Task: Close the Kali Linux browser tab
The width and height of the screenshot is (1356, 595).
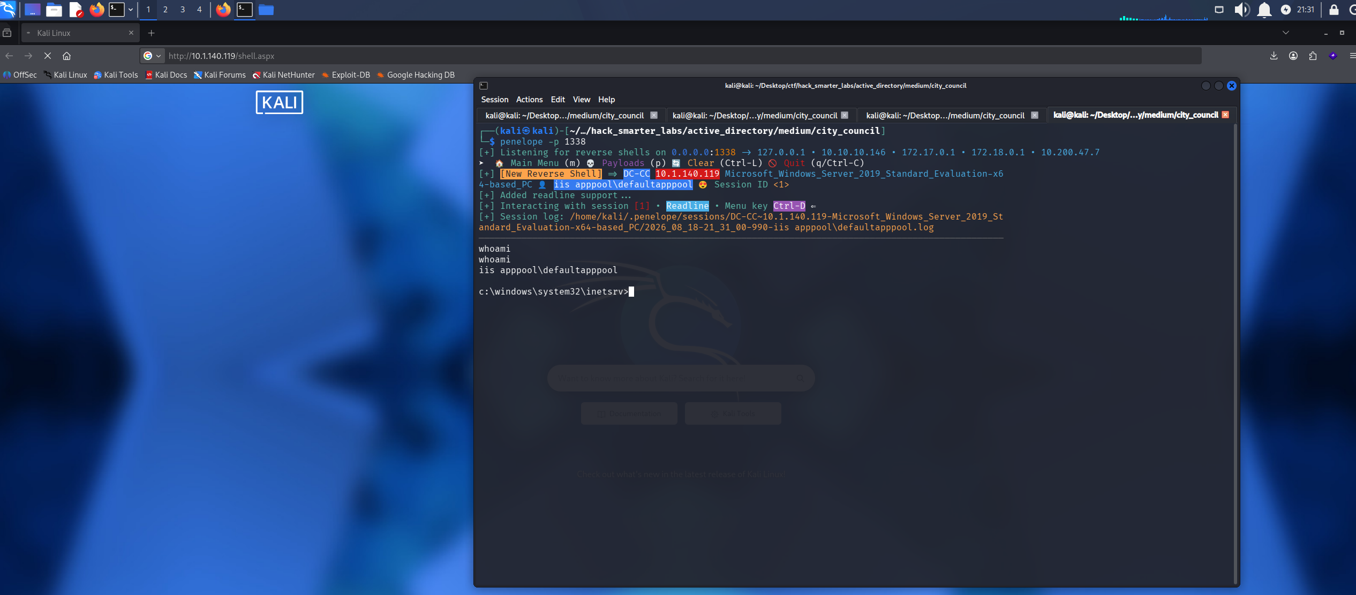Action: coord(131,33)
